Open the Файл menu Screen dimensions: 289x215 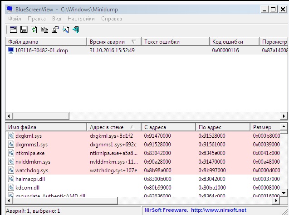[x=15, y=19]
